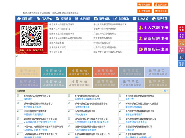Open 山西百汇亿成教育科技有限公司 listing
The image size is (185, 138).
(140, 111)
